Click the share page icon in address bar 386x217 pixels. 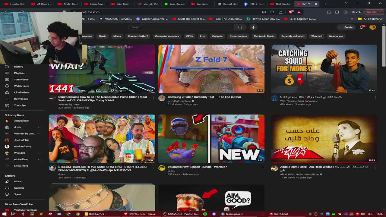pyautogui.click(x=281, y=12)
